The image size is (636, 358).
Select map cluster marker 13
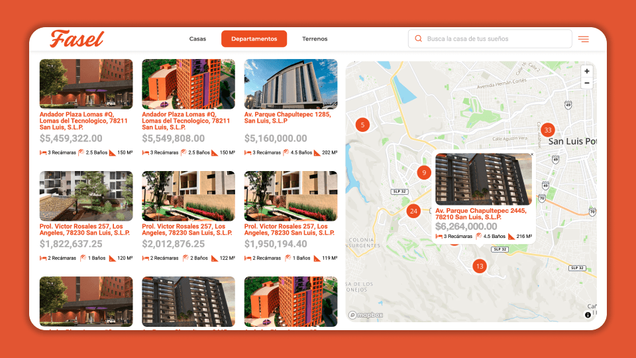coord(480,267)
